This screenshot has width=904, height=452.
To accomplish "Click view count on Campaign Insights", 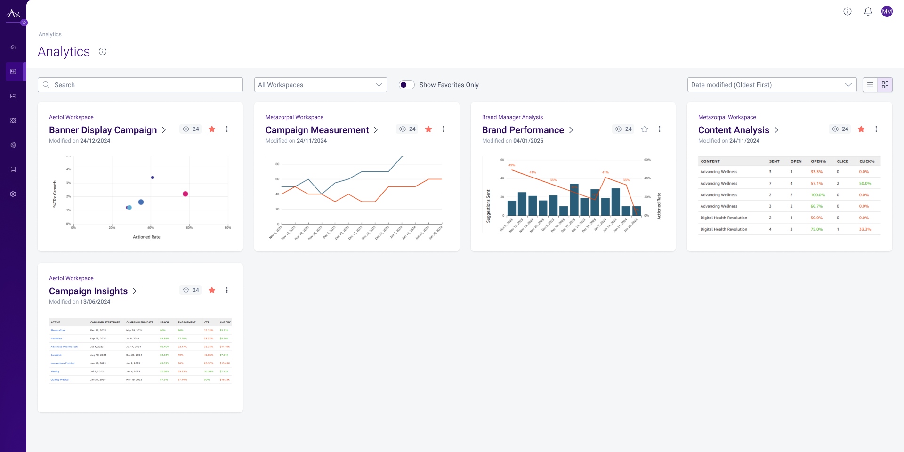I will click(191, 290).
